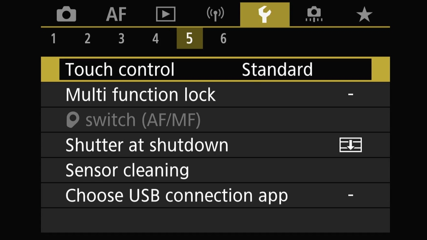Change the Standard touch control value
Viewport: 427px width, 240px height.
coord(277,70)
